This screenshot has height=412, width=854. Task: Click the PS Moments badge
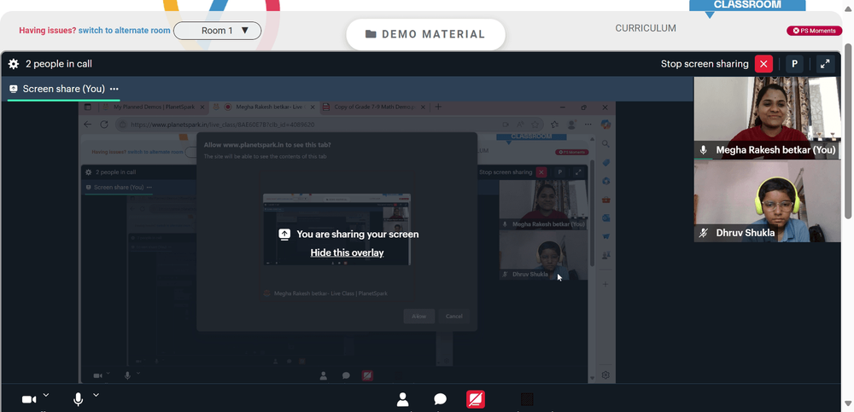pyautogui.click(x=814, y=31)
